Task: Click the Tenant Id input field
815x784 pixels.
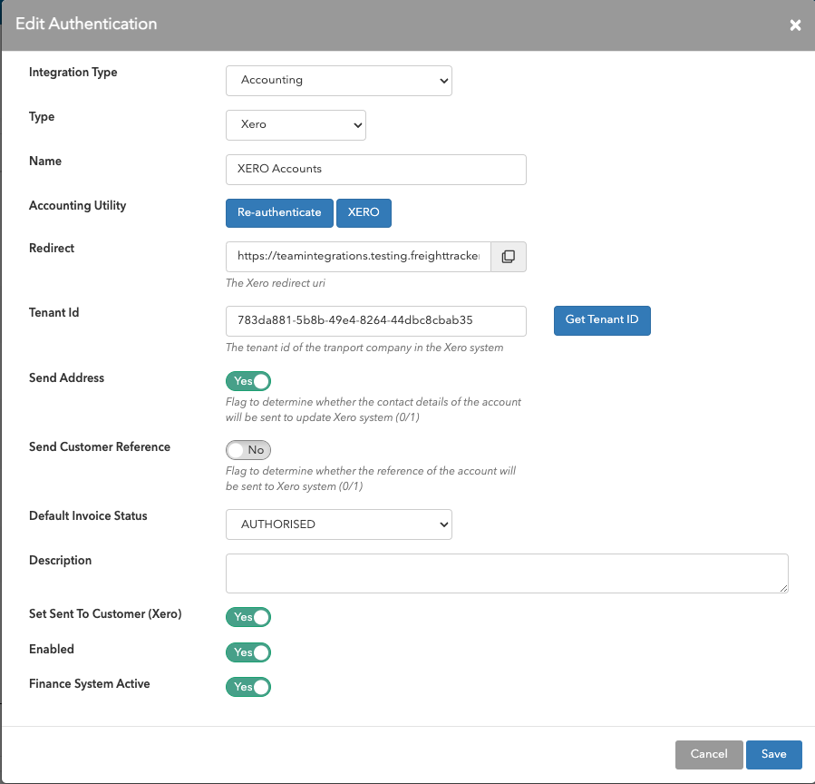Action: coord(376,321)
